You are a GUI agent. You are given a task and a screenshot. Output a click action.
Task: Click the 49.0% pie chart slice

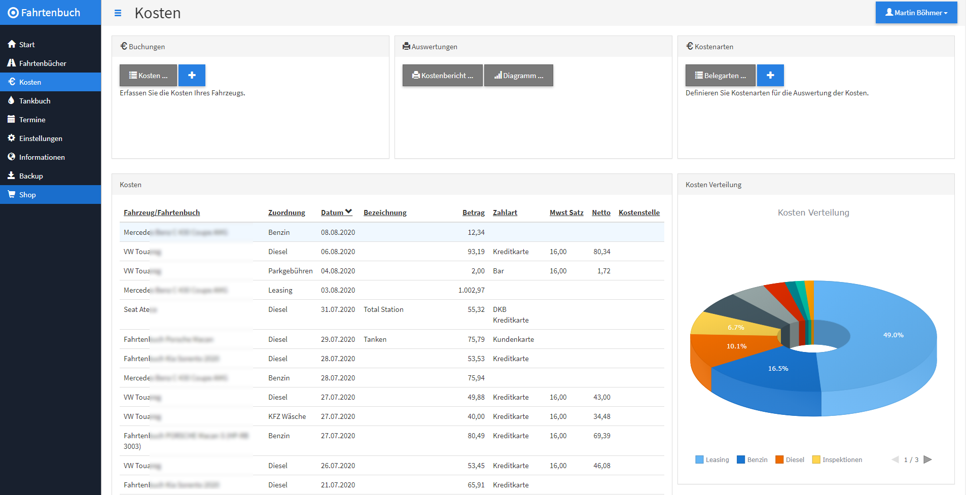(893, 335)
